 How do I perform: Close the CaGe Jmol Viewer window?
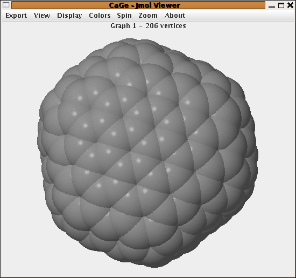(290, 5)
